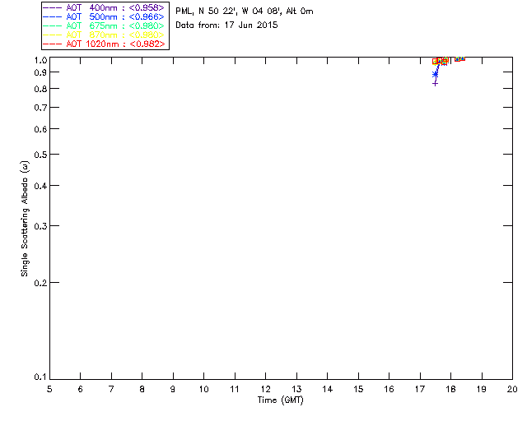Screen dimensions: 527x421
Task: Click the time-axis tick label '5'
Action: [49, 389]
